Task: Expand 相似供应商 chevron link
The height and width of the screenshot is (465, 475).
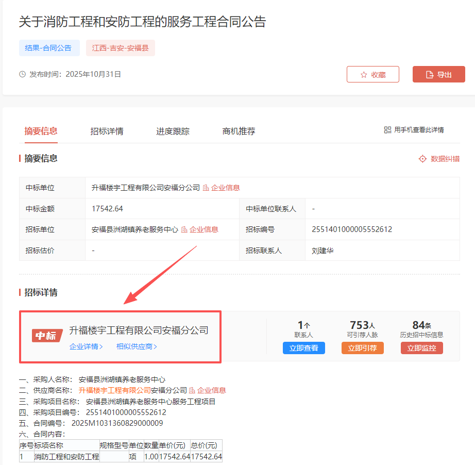Action: [137, 347]
